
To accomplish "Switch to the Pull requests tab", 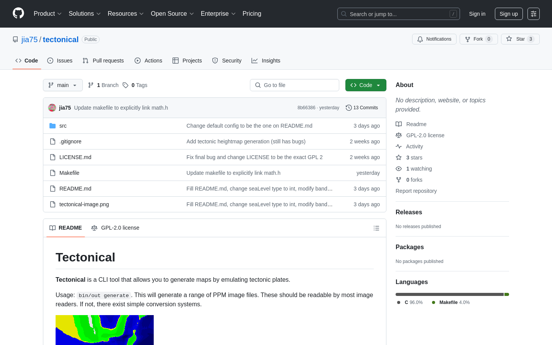I will pos(103,61).
